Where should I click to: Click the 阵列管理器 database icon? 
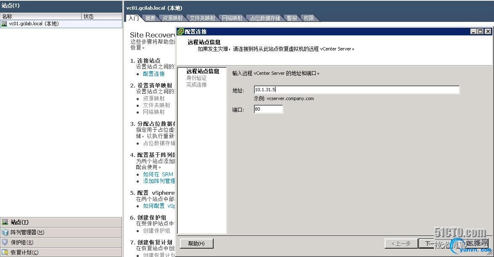point(5,233)
